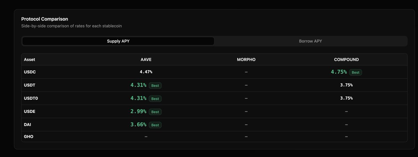Click the MORPHO column header
This screenshot has width=418, height=157.
pyautogui.click(x=246, y=60)
